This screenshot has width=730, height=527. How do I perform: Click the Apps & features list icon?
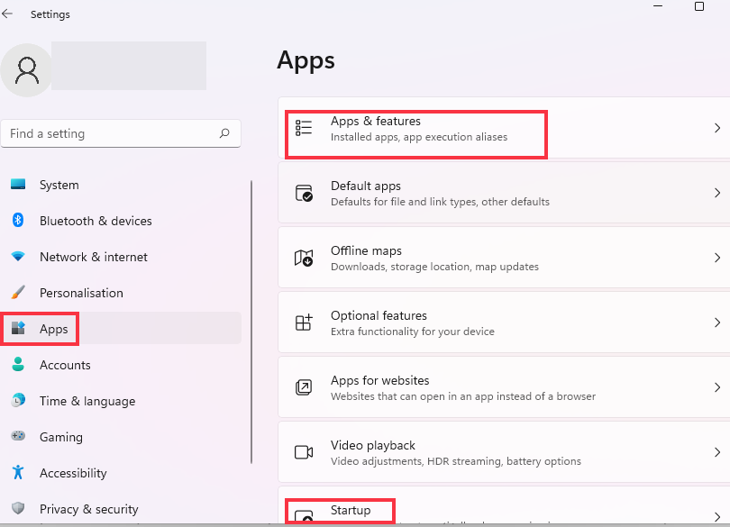click(x=304, y=128)
